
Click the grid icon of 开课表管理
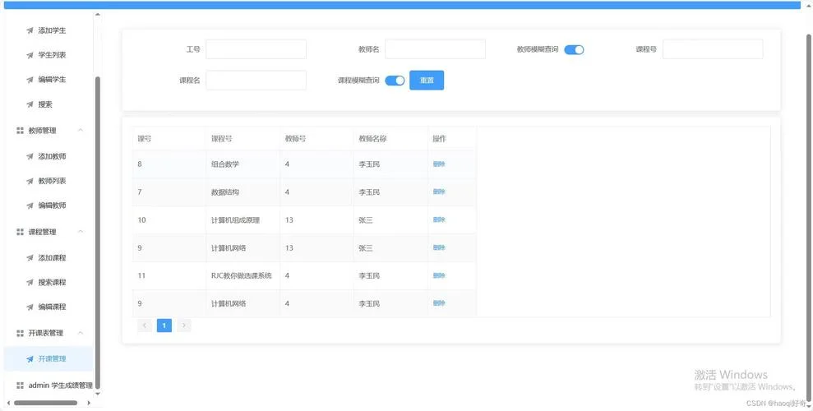pos(21,333)
